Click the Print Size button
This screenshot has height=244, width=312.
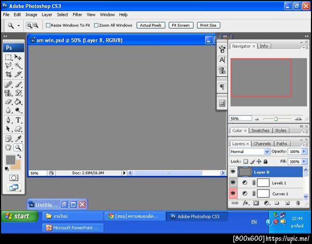pyautogui.click(x=208, y=25)
